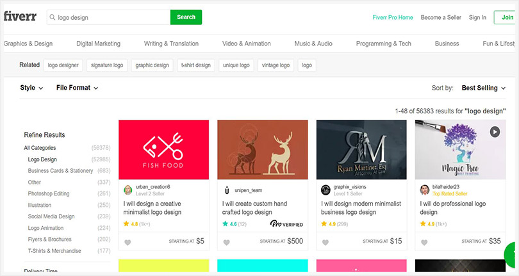Select the 'vintage logo' related tag

(x=276, y=65)
